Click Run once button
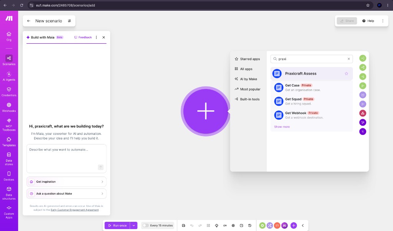393x231 pixels. click(117, 226)
